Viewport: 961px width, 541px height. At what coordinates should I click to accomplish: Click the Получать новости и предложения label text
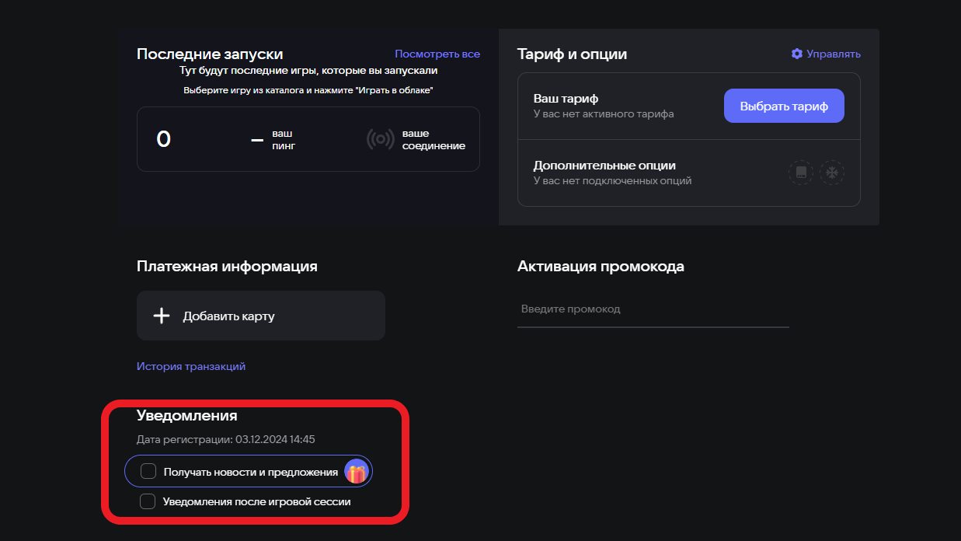click(x=251, y=472)
